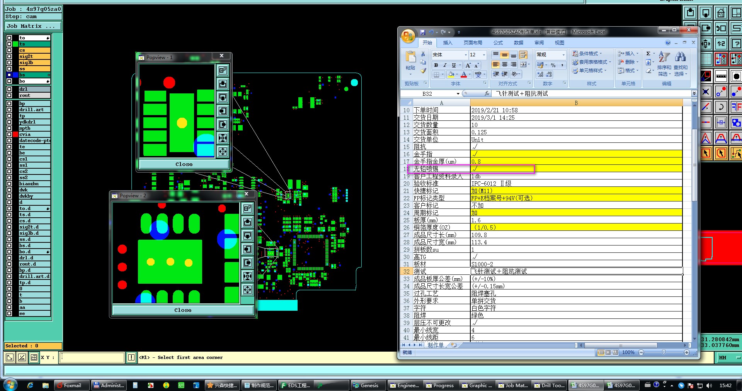Screen dimensions: 742x391
Task: Toggle the checkbox for layer npth
Action: tap(9, 128)
